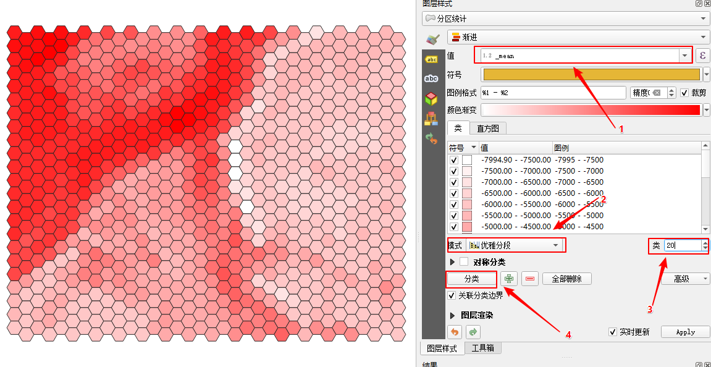The image size is (711, 367).
Task: Open the Masks tab (white abc icon)
Action: [431, 78]
